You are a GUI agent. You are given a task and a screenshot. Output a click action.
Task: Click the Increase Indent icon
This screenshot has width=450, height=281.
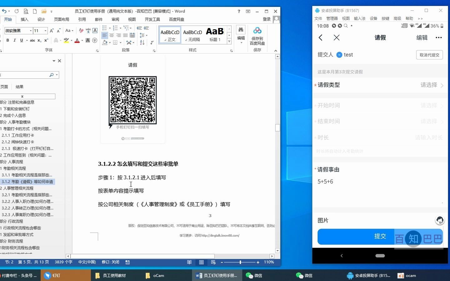pos(146,28)
